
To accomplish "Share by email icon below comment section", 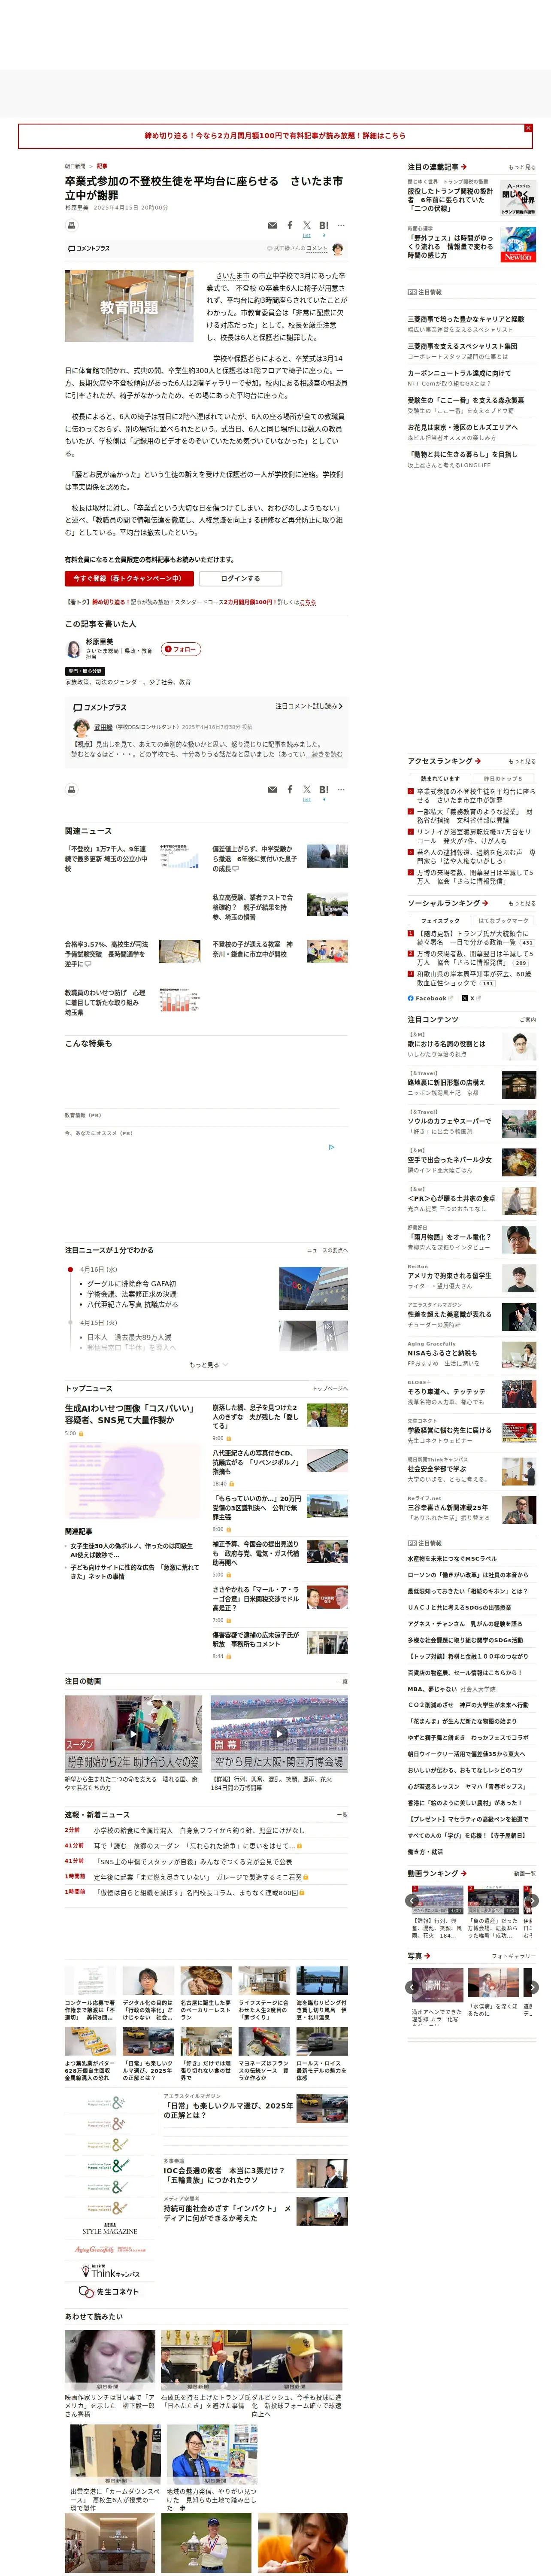I will tap(272, 790).
